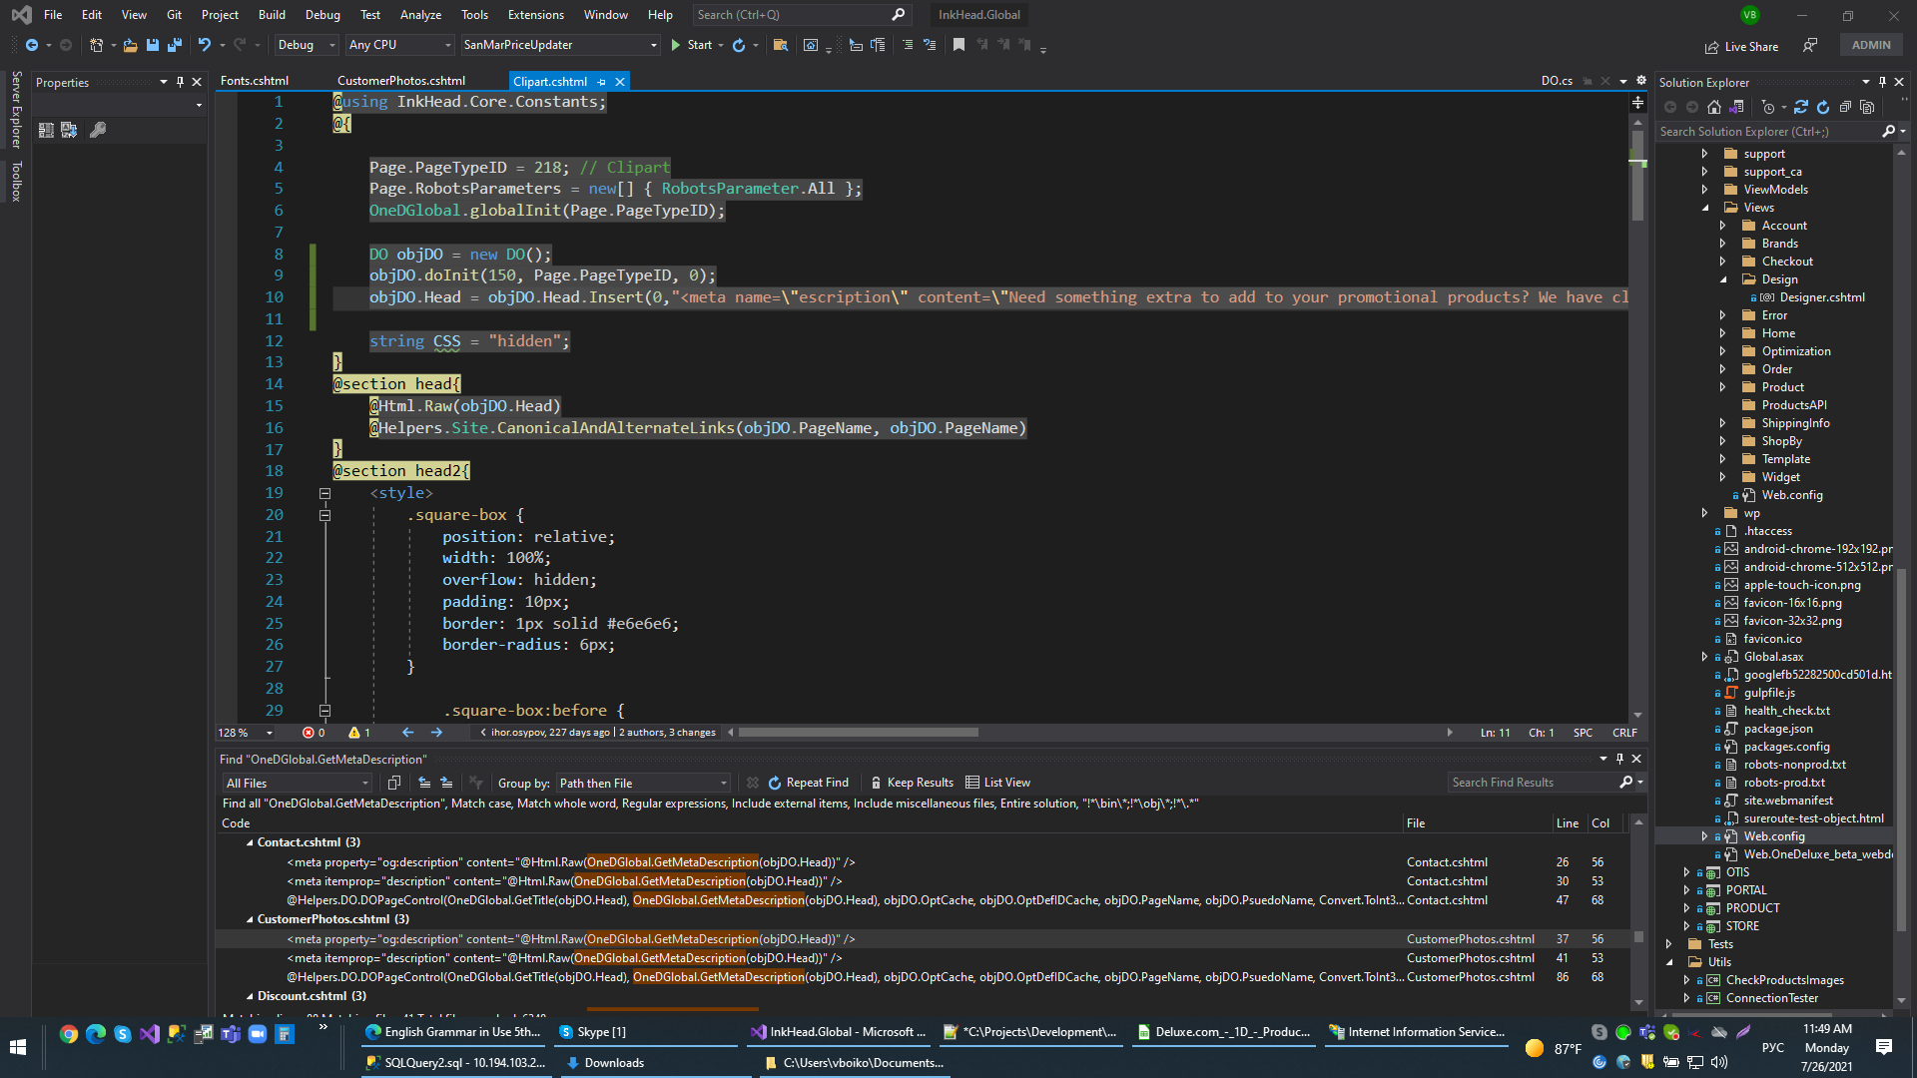The width and height of the screenshot is (1917, 1078).
Task: Click the Open File folder icon
Action: [x=130, y=45]
